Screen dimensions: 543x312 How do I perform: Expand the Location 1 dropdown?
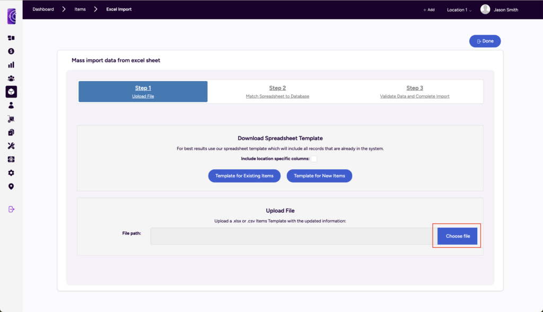coord(459,10)
